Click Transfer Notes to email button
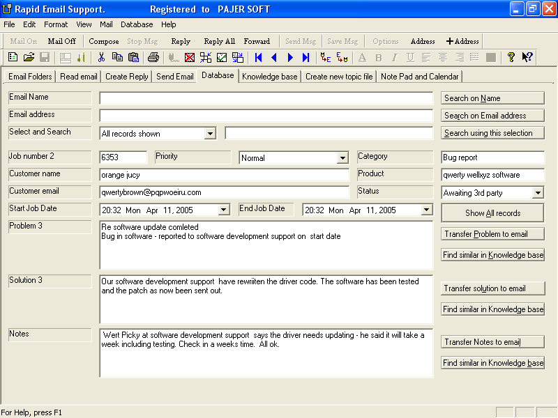Viewport: 558px width, 418px height. 492,342
